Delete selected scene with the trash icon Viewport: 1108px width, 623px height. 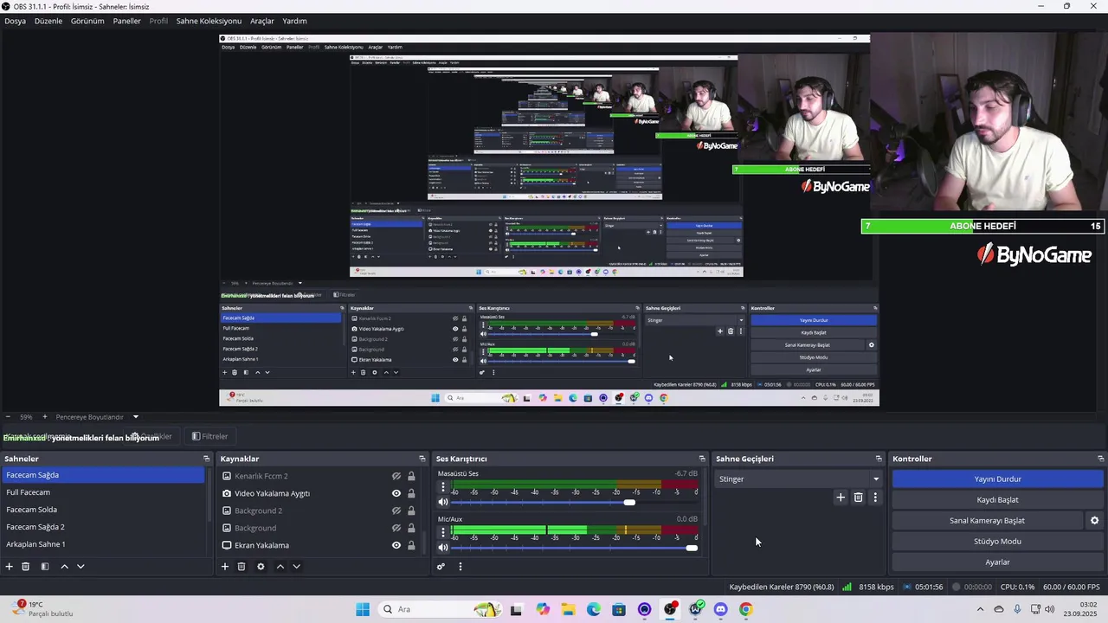(x=26, y=567)
